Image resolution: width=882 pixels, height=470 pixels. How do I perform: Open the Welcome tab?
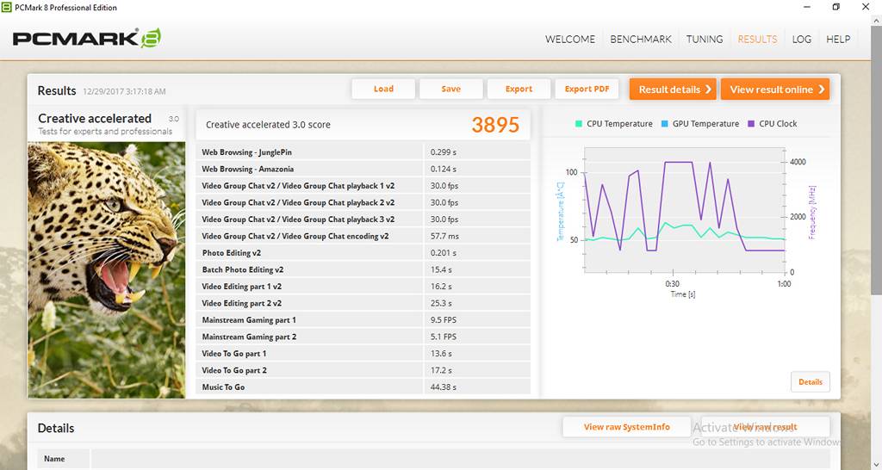point(569,39)
